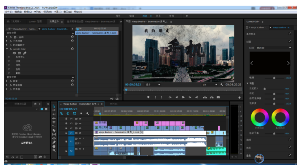Screen dimensions: 300x166
Task: Toggle timeline snap magnet icon
Action: point(68,114)
